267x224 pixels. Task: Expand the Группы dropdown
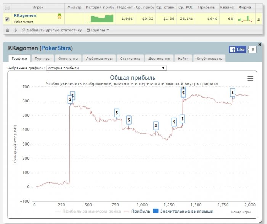[x=98, y=30]
